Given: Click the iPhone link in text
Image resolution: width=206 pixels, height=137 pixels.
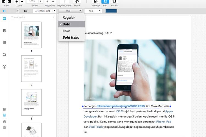Looking at the screenshot, I should pyautogui.click(x=160, y=122).
